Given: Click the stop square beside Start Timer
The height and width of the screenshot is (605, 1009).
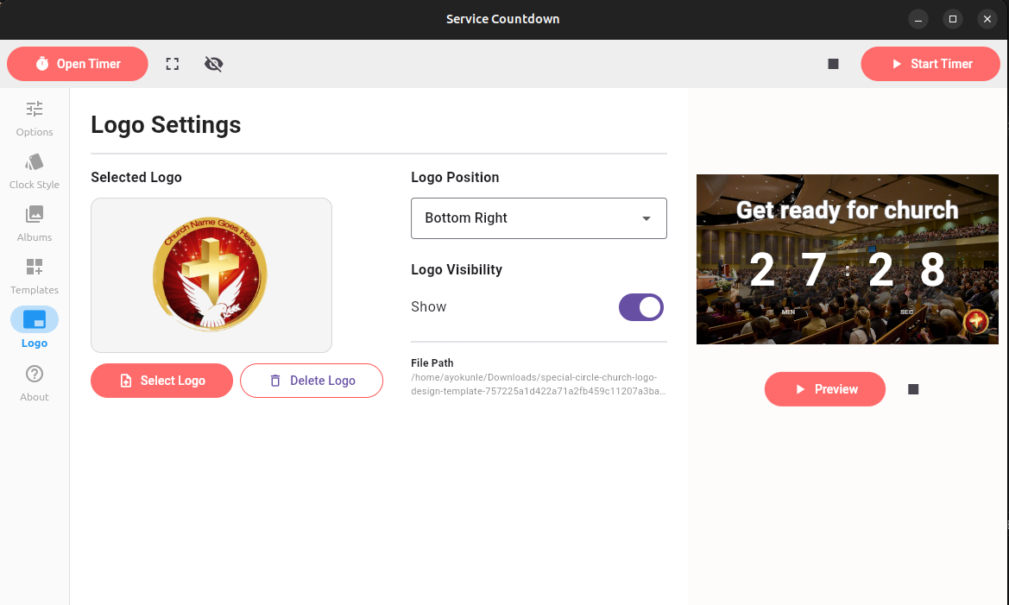Looking at the screenshot, I should 833,64.
